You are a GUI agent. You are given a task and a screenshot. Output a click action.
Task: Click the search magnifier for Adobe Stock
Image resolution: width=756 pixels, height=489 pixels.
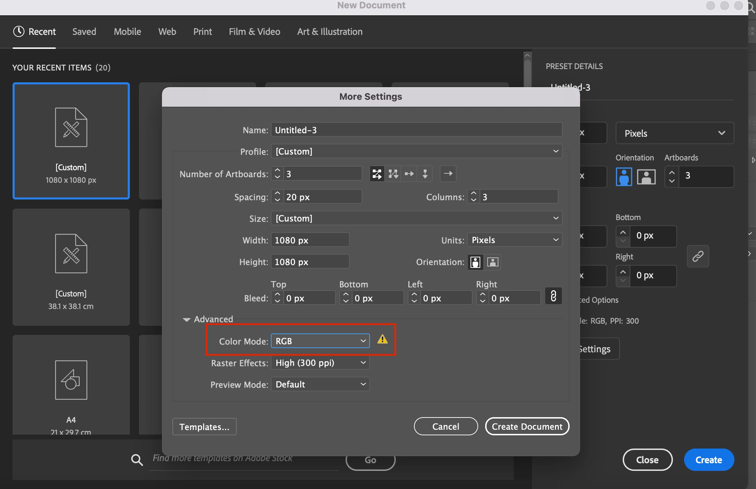click(x=137, y=460)
